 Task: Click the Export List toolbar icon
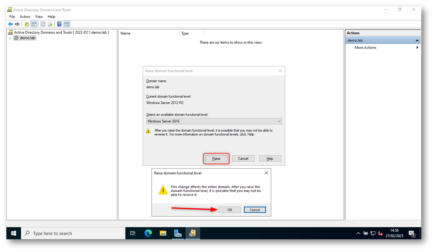pos(50,24)
